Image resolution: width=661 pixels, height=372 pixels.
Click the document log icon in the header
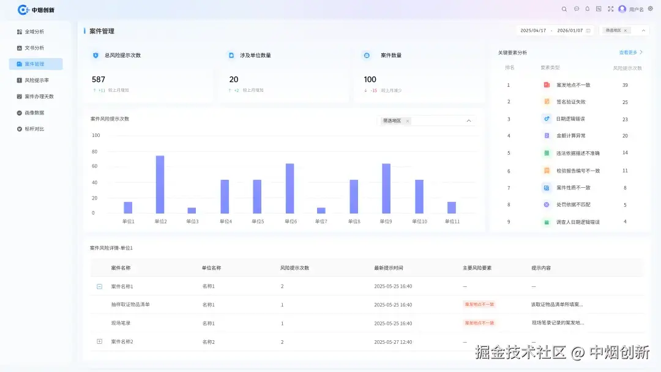coord(599,9)
